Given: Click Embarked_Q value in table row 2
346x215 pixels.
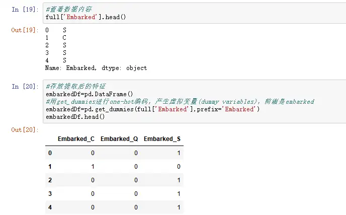Looking at the screenshot, I should (x=136, y=180).
